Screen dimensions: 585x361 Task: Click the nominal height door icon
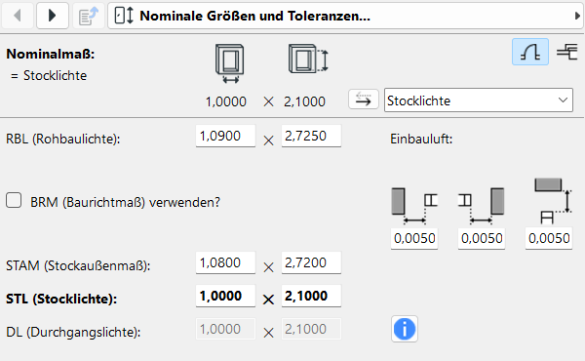point(308,59)
